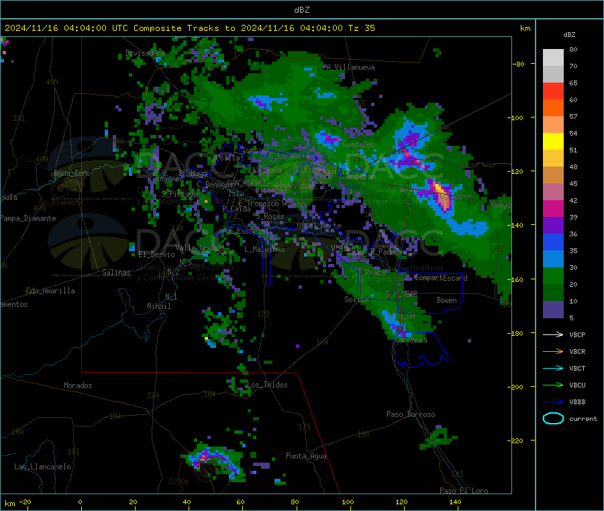
Task: Click the '140' tick on the bottom axis
Action: 455,502
